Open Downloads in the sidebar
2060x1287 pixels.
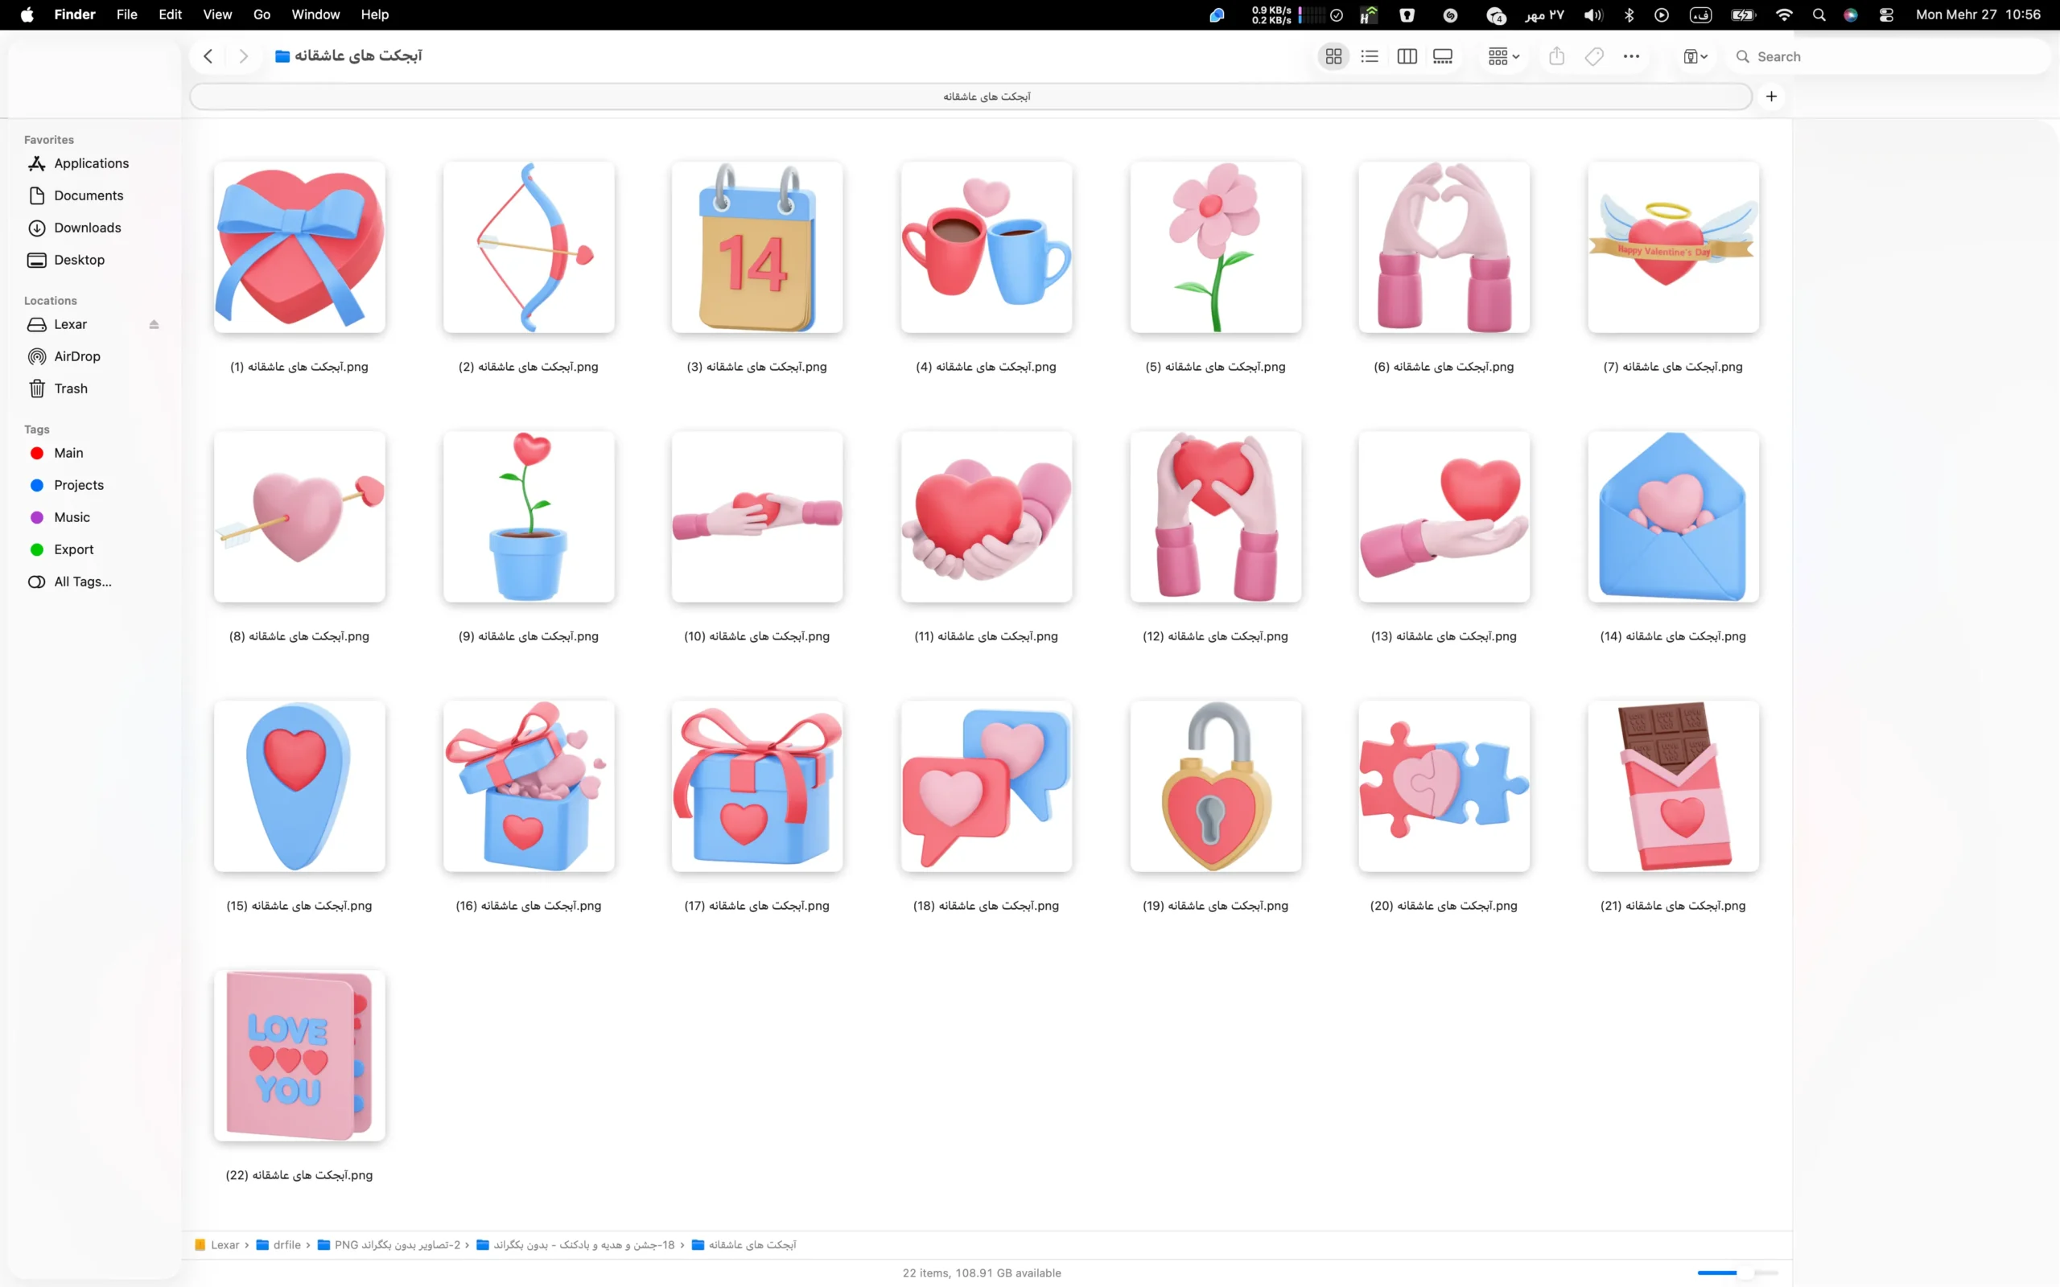coord(87,228)
